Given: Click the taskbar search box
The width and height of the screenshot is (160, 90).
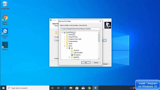Looking at the screenshot, I should tap(28, 88).
